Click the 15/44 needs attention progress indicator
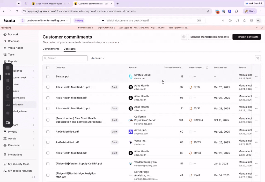Viewport: 265px width, 182px height. (195, 175)
